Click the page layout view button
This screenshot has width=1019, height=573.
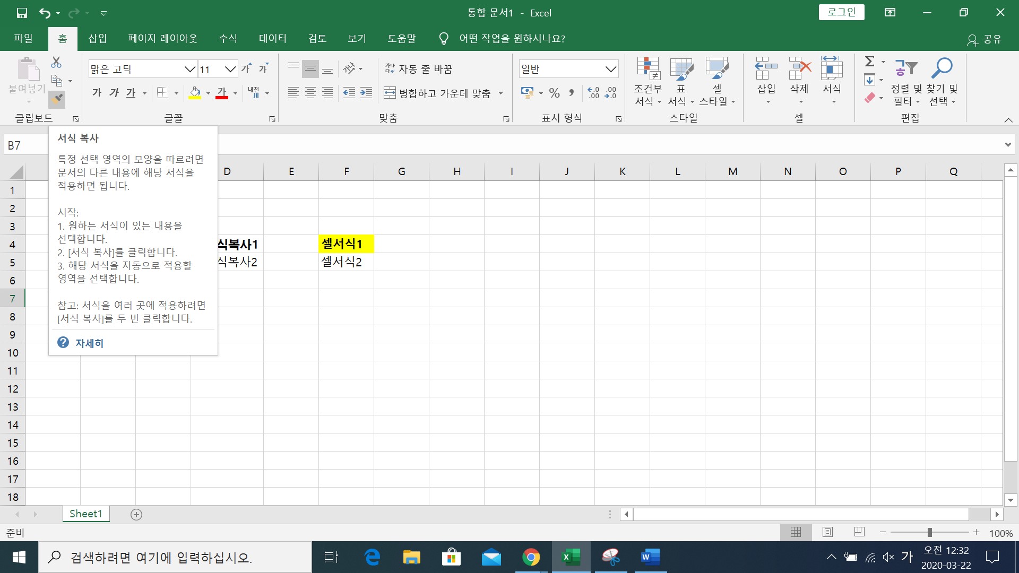pyautogui.click(x=827, y=532)
